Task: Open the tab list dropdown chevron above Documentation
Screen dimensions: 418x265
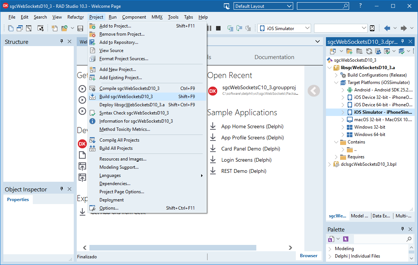Action: (317, 42)
